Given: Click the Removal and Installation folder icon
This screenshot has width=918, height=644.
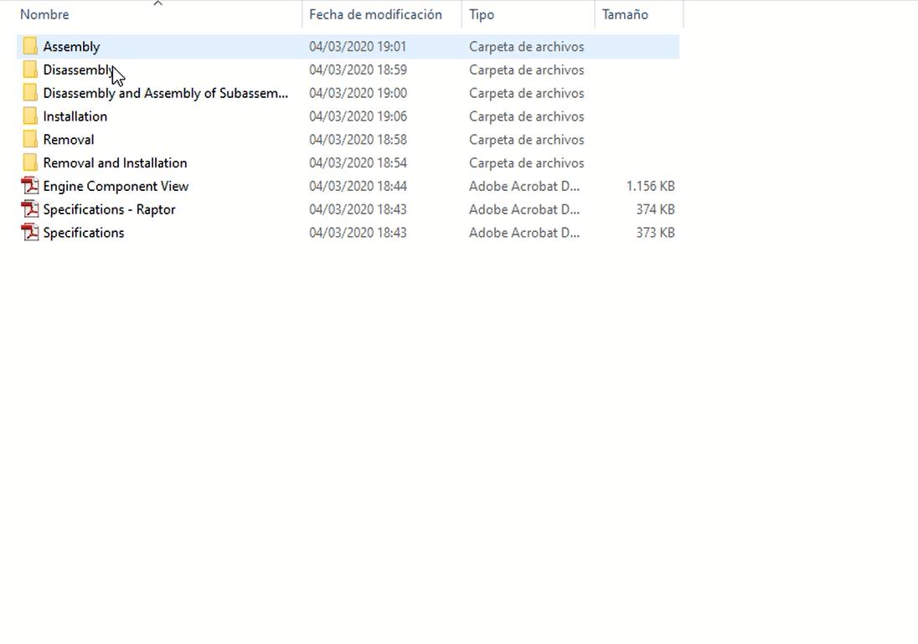Looking at the screenshot, I should click(30, 162).
